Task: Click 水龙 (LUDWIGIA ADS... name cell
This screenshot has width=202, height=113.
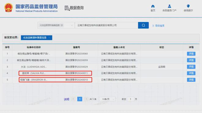Action: coord(34,67)
